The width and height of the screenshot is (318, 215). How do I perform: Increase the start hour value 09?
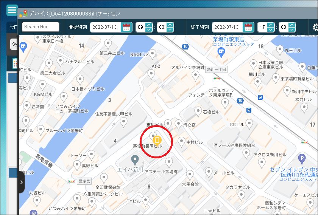[149, 25]
